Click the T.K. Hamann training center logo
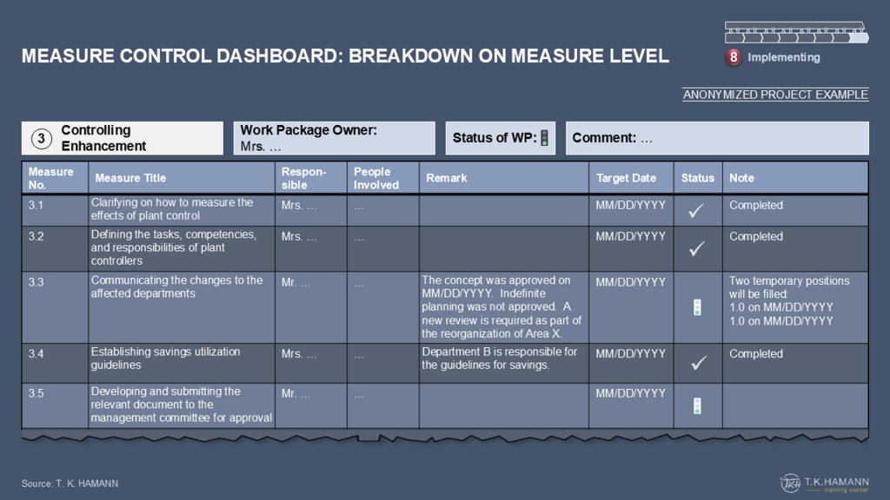The height and width of the screenshot is (500, 890). (x=823, y=483)
